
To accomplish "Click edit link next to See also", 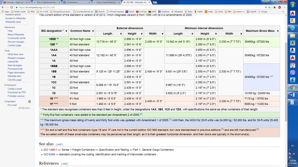I will pyautogui.click(x=59, y=144).
